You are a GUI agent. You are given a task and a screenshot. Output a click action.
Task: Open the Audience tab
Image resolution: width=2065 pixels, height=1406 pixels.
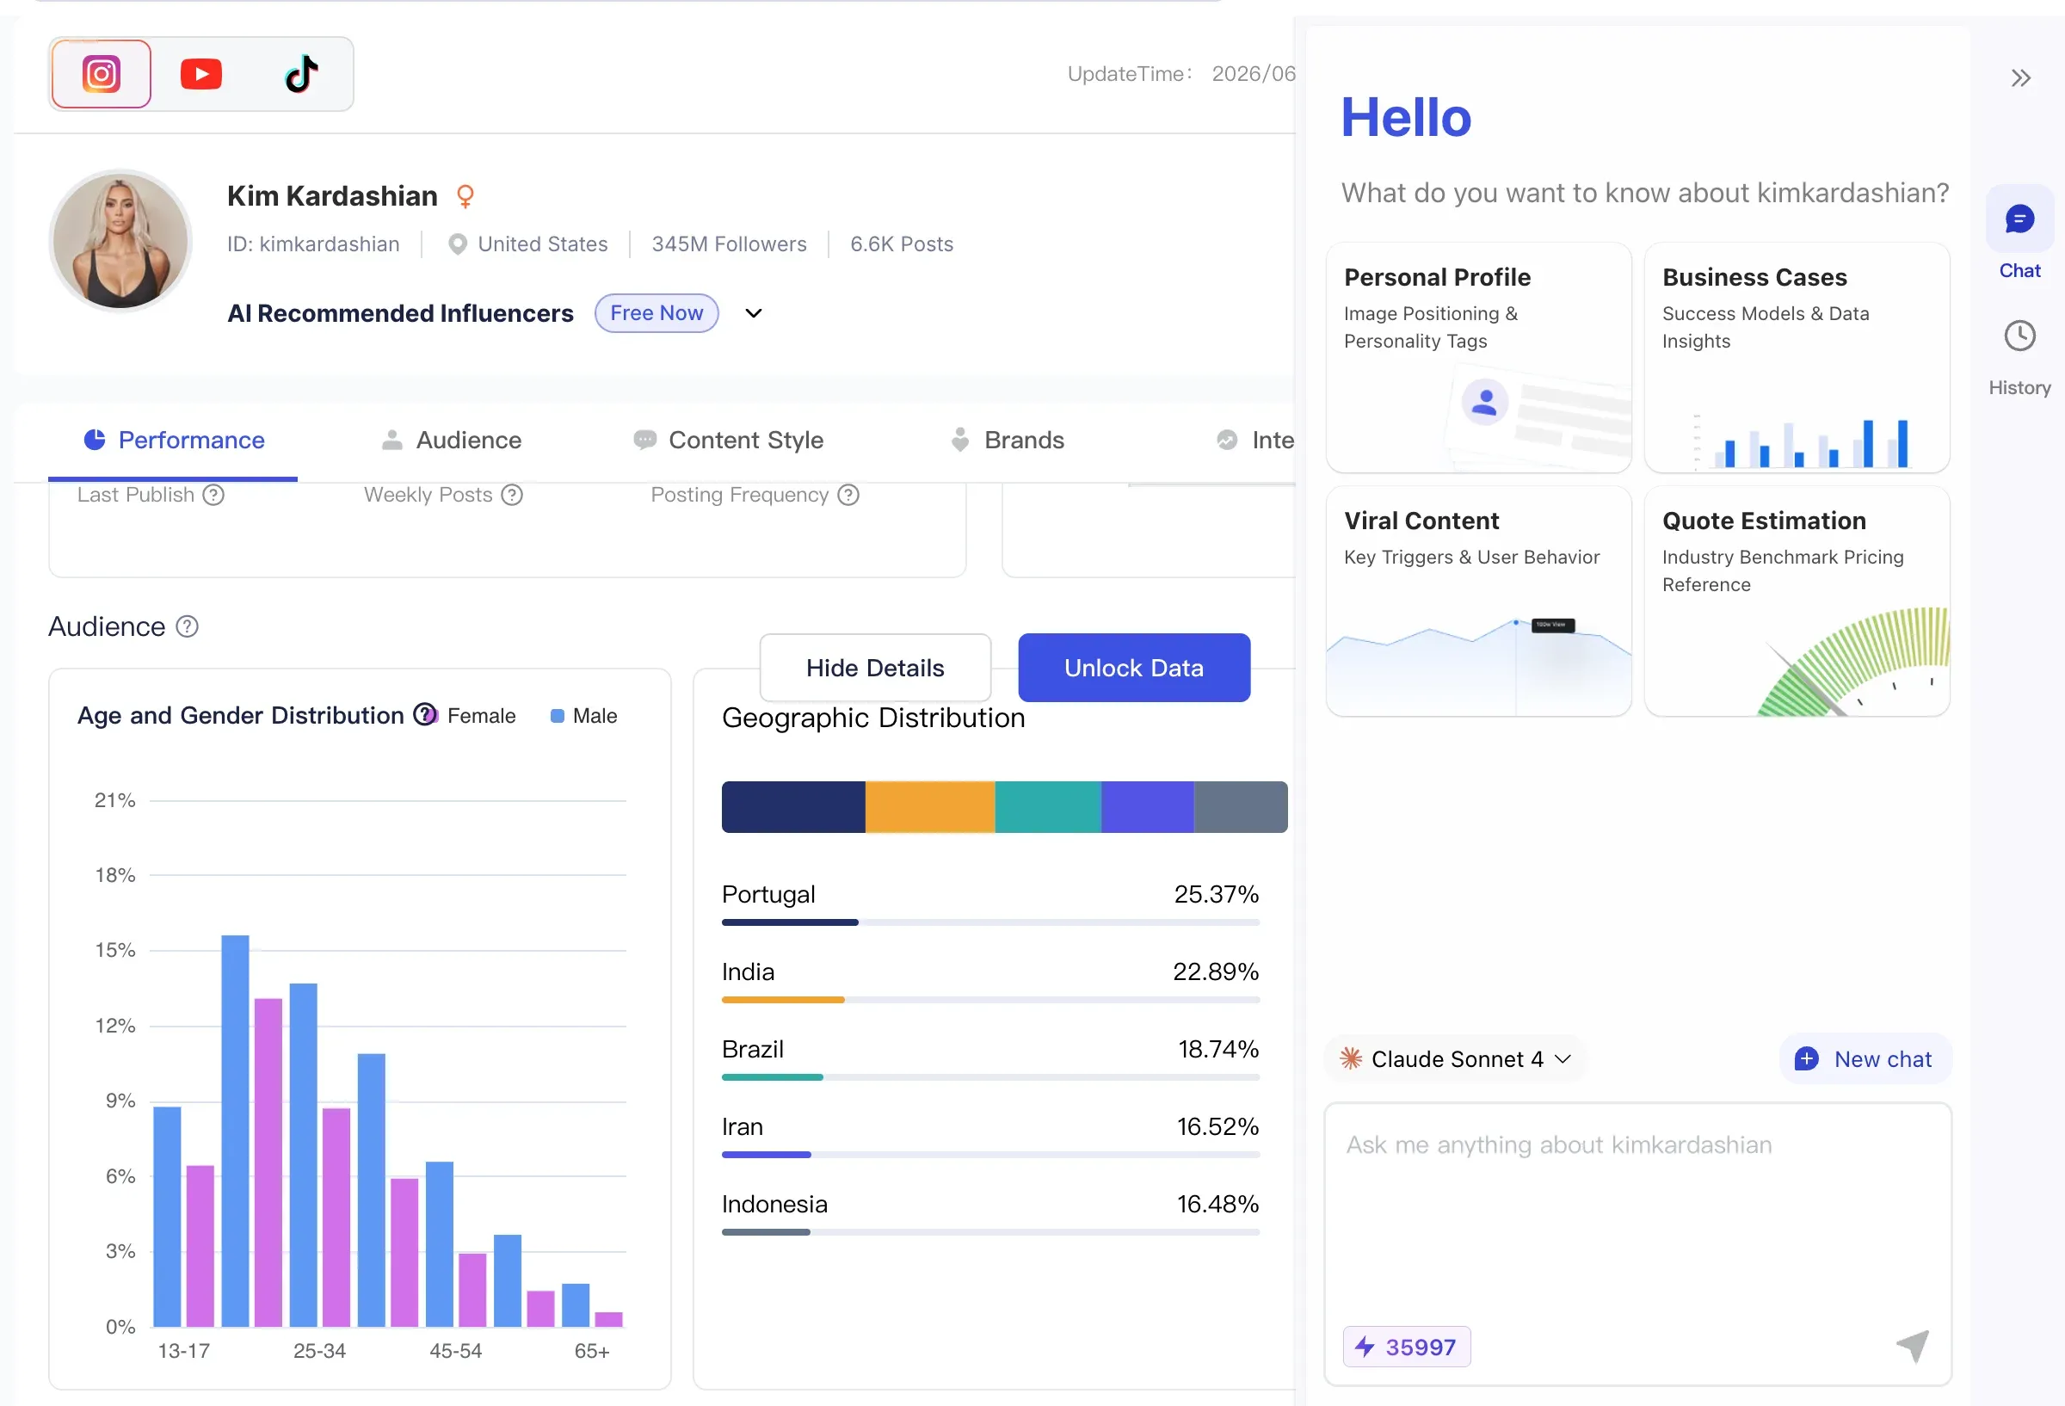[452, 441]
